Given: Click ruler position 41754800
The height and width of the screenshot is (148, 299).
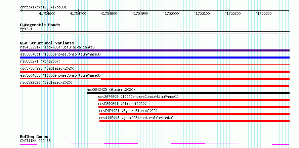Looking at the screenshot, I should 109,13.
